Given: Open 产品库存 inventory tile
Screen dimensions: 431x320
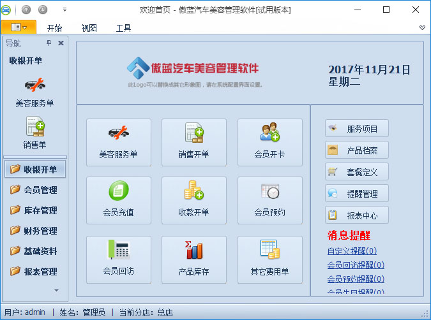Looking at the screenshot, I should tap(193, 259).
